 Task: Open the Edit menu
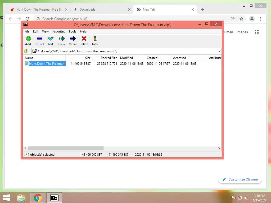36,31
